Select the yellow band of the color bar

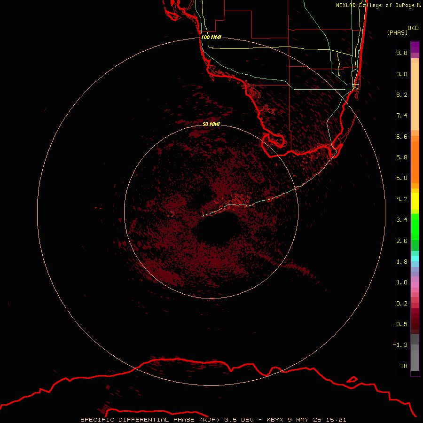click(415, 201)
